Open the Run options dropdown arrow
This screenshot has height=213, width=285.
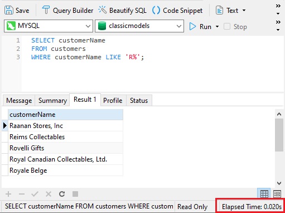(x=217, y=27)
